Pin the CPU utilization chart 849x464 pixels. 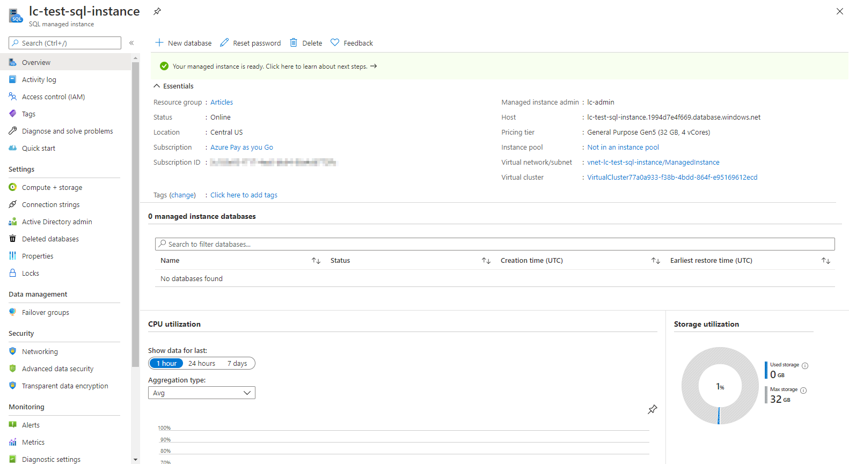[x=652, y=409]
